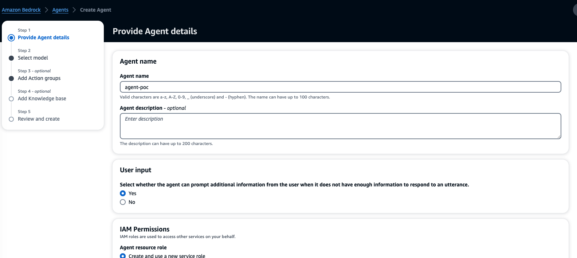Choose Yes for user input prompting

point(123,193)
